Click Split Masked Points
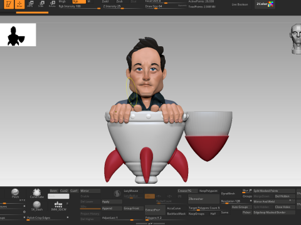The height and width of the screenshot is (225, 301). tap(274, 191)
